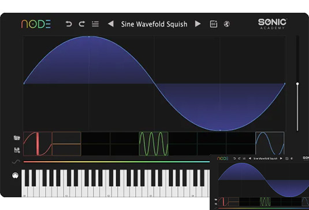Click the wavetable export icon
Image resolution: width=309 pixels, height=210 pixels.
(214, 24)
